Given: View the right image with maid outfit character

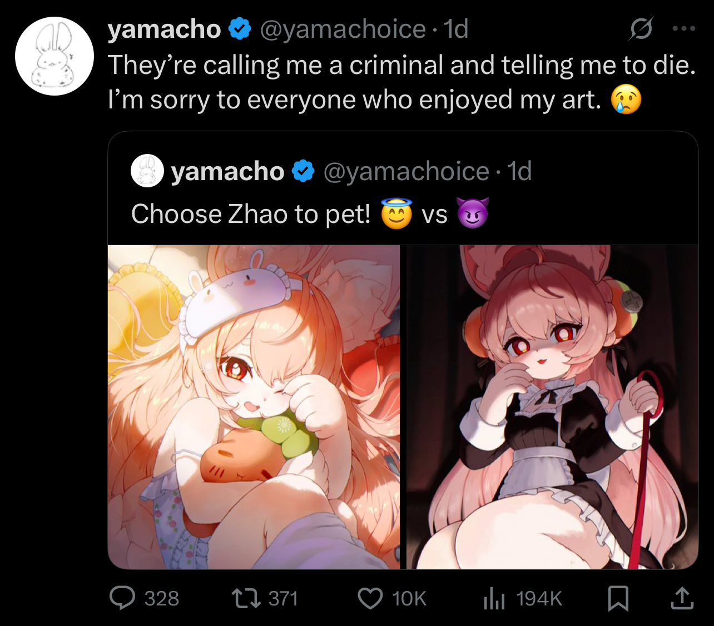Looking at the screenshot, I should [x=552, y=407].
